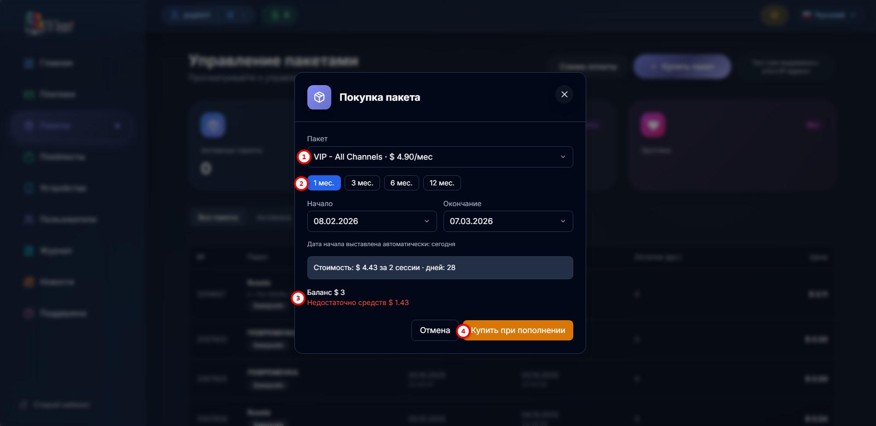Click the red Недостаточно средств warning text
This screenshot has width=876, height=426.
[x=358, y=303]
